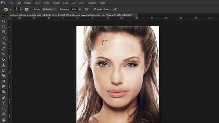
Task: Open the Type menu
Action: pyautogui.click(x=47, y=3)
